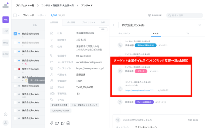Open the PRE sidebar section

pos(5,20)
